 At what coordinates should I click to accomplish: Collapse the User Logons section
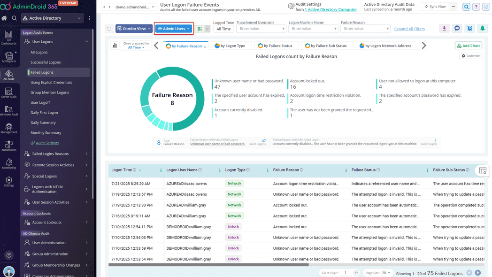pyautogui.click(x=86, y=41)
